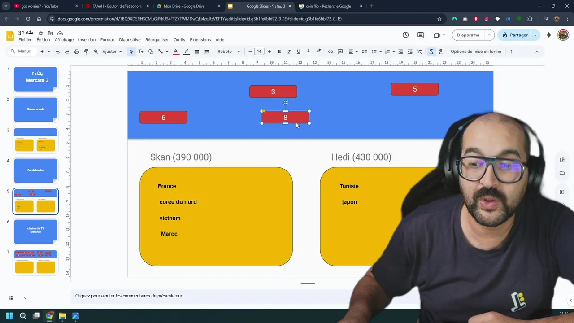Toggle bold formatting

point(279,52)
